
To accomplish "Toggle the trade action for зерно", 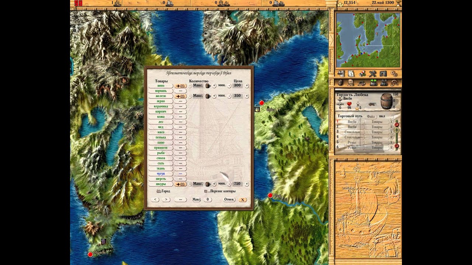I will coord(180,101).
